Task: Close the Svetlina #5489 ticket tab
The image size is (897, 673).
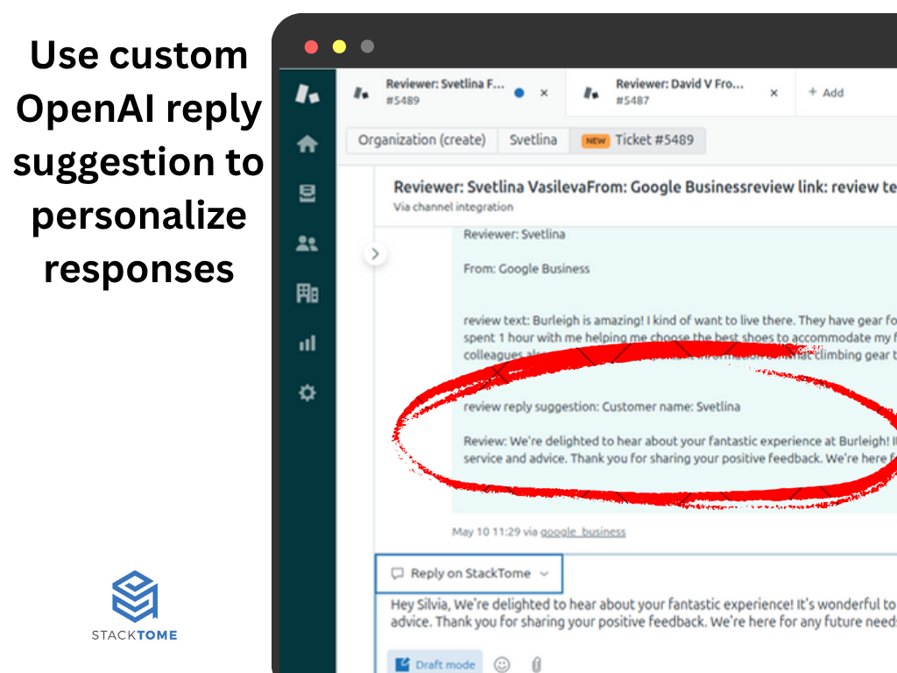Action: click(x=544, y=93)
